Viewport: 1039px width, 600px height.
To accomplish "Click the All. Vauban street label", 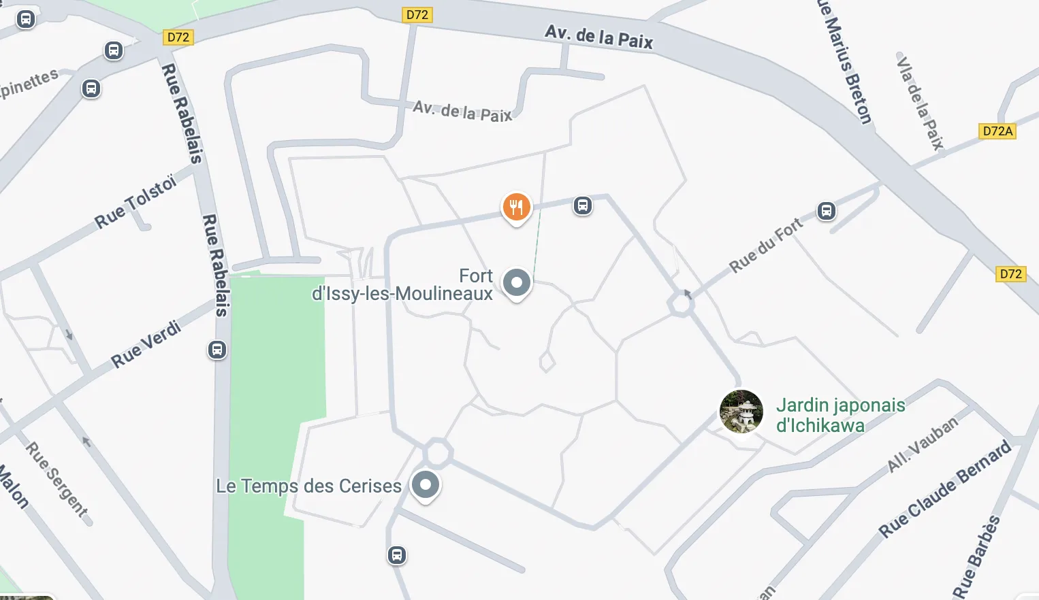I will click(x=923, y=444).
